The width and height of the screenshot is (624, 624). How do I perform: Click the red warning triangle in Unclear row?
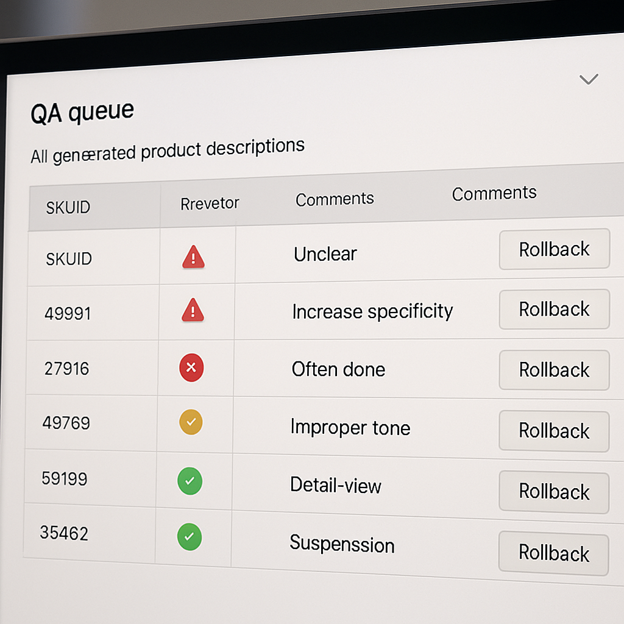[x=193, y=257]
